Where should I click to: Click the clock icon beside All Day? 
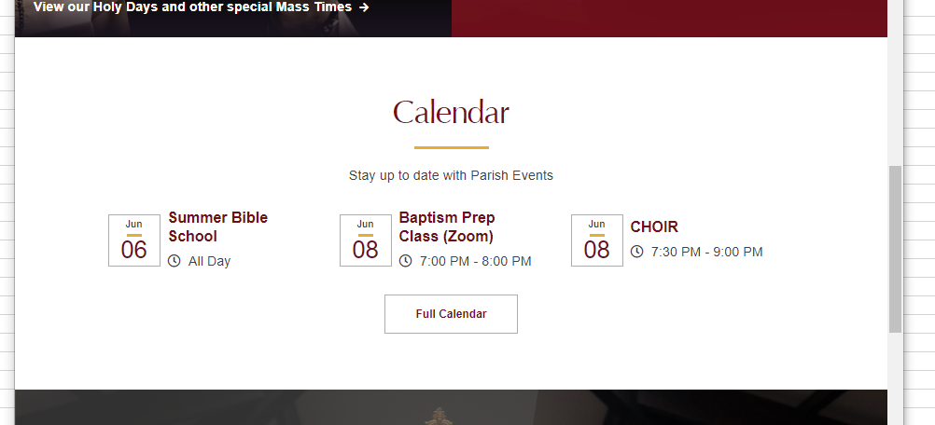click(x=174, y=261)
